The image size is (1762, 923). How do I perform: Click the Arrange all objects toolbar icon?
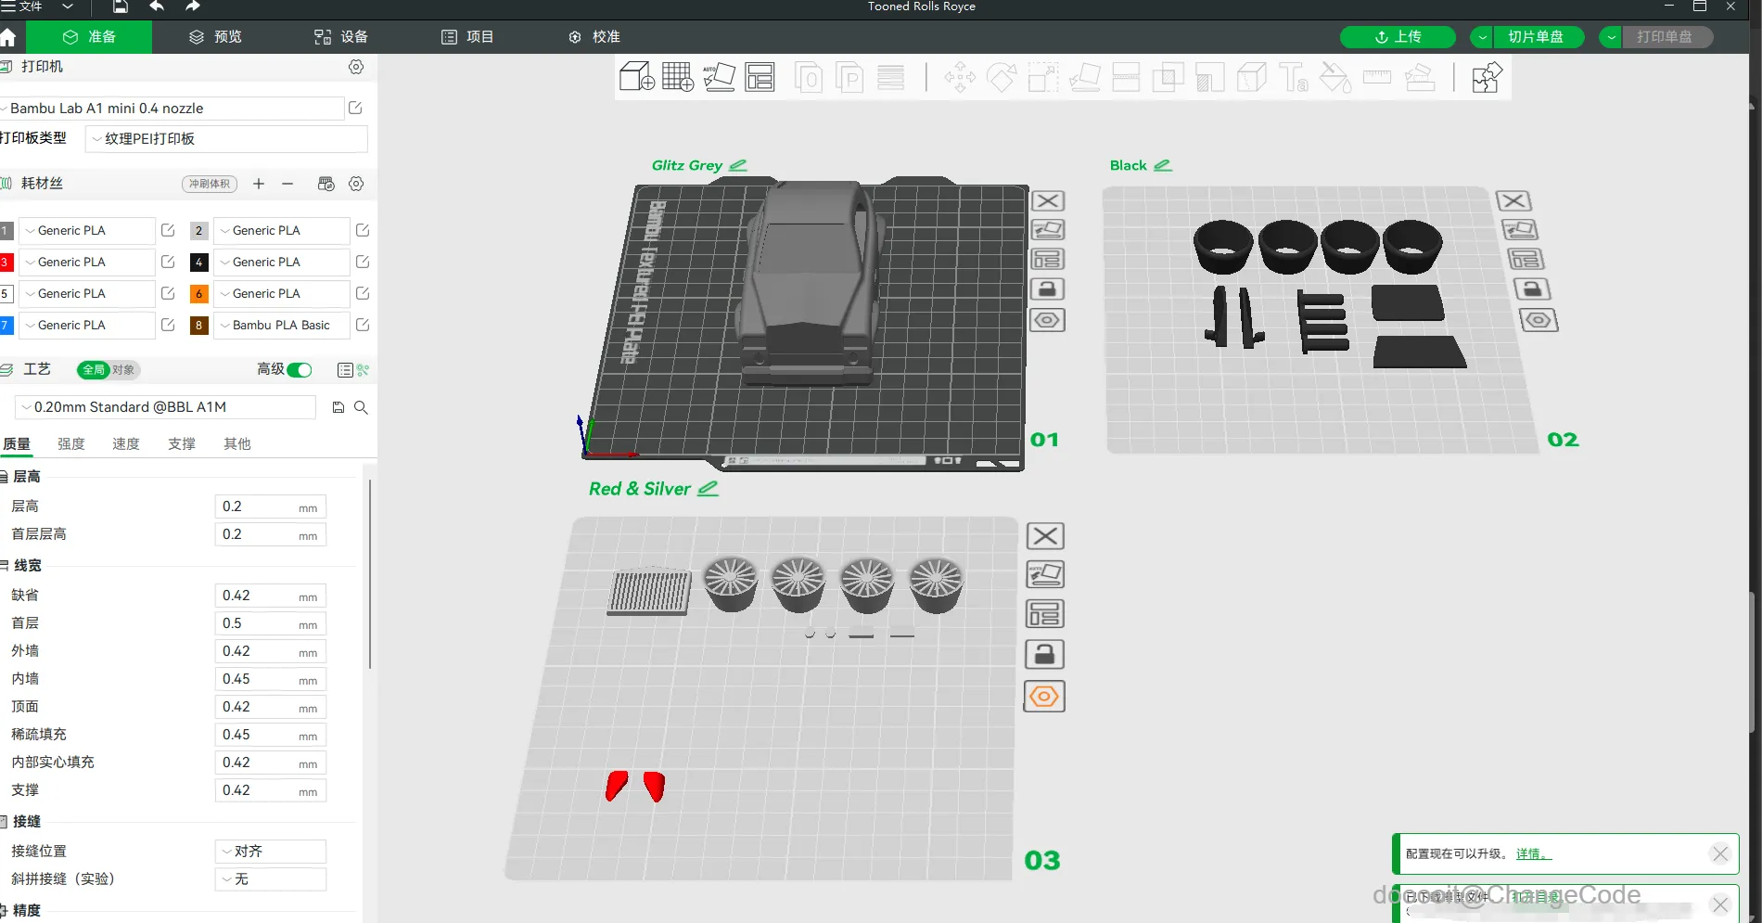(760, 77)
